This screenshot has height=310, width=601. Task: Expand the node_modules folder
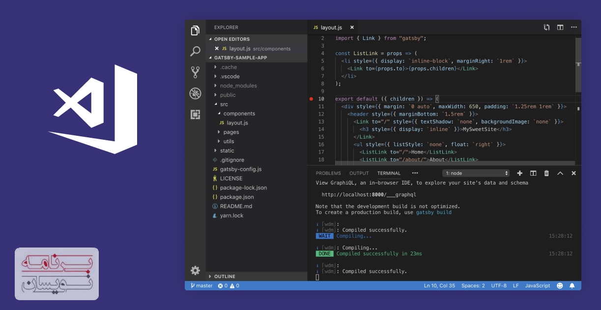(x=257, y=86)
